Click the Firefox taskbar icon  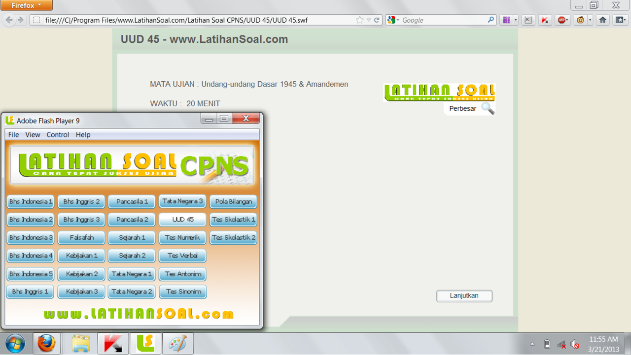click(47, 343)
